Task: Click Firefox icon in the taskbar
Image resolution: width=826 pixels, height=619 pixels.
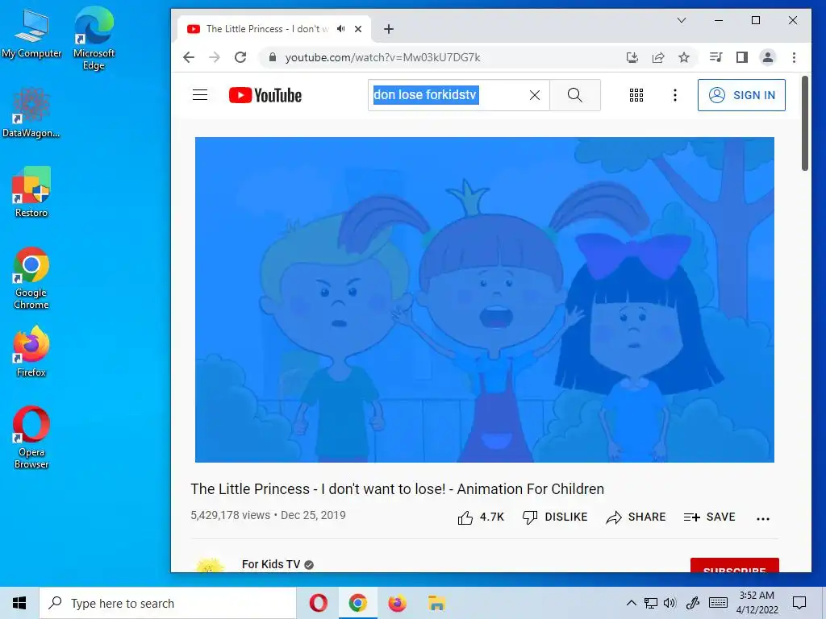Action: [x=397, y=603]
